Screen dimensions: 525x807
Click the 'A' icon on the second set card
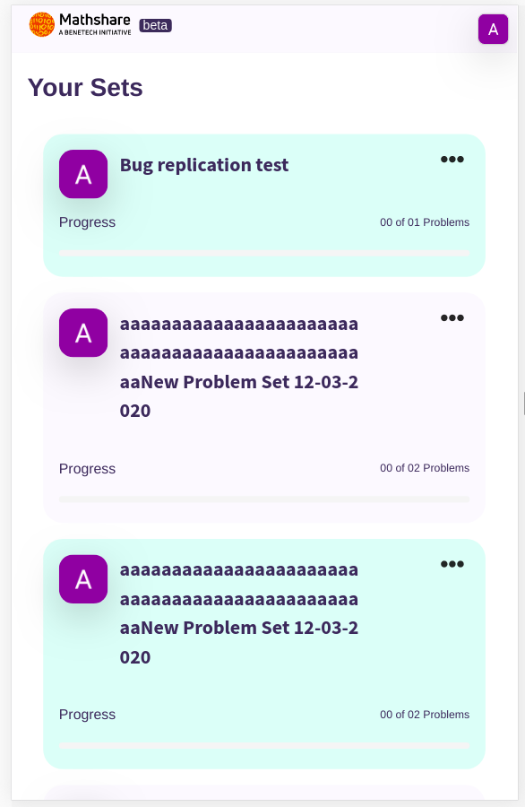(x=83, y=333)
